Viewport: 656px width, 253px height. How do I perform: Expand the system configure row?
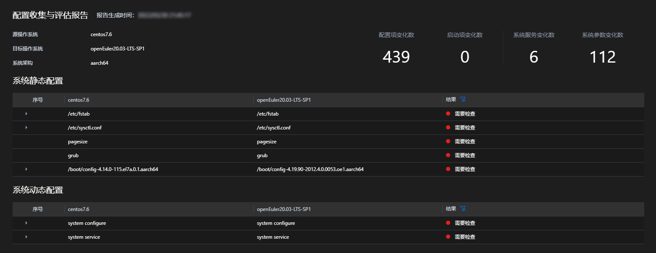coord(26,223)
